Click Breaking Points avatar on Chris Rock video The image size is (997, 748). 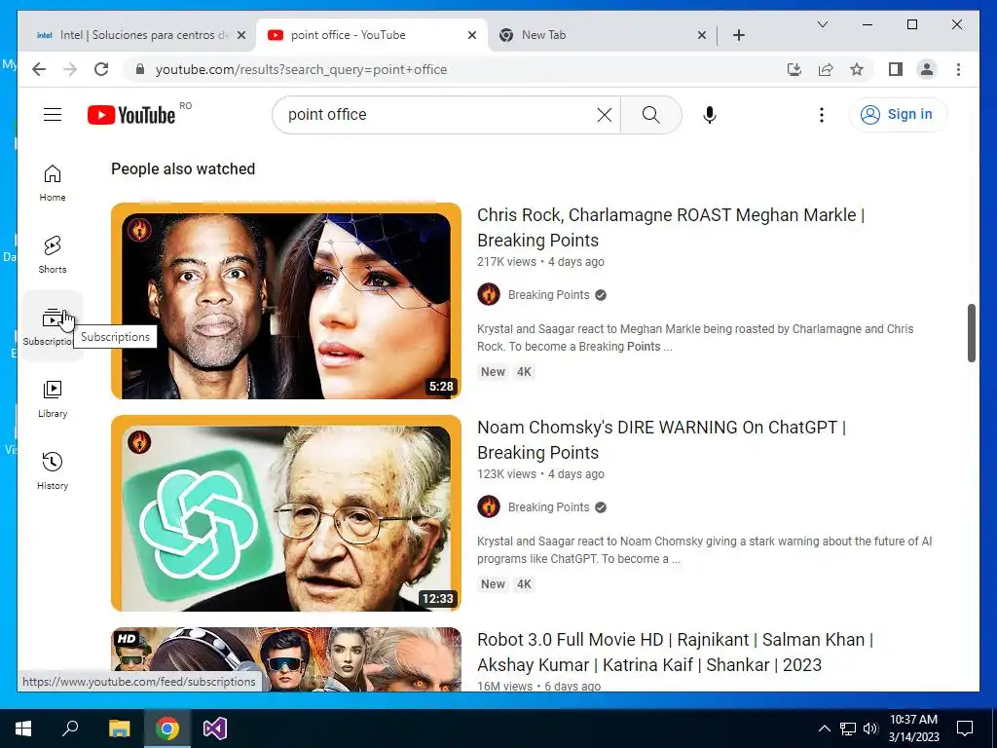[x=489, y=294]
